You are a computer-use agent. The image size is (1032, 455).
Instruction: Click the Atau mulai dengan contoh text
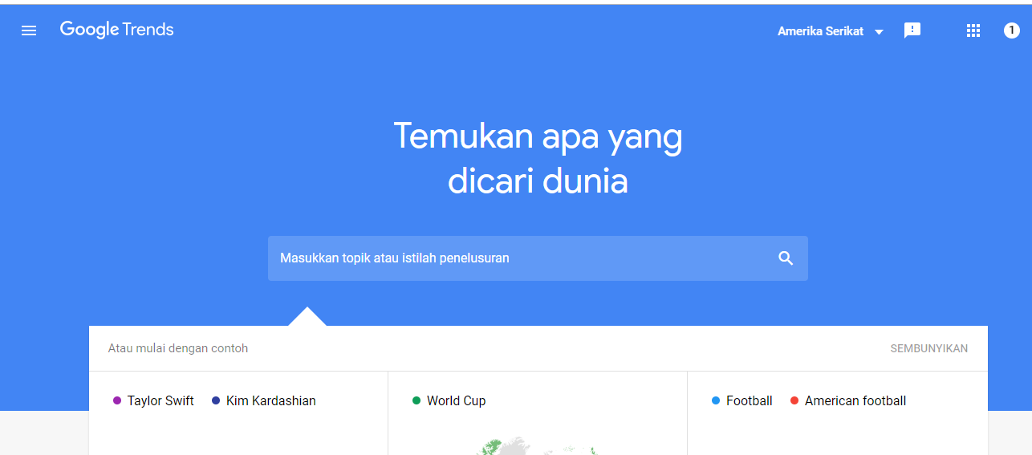[x=178, y=348]
